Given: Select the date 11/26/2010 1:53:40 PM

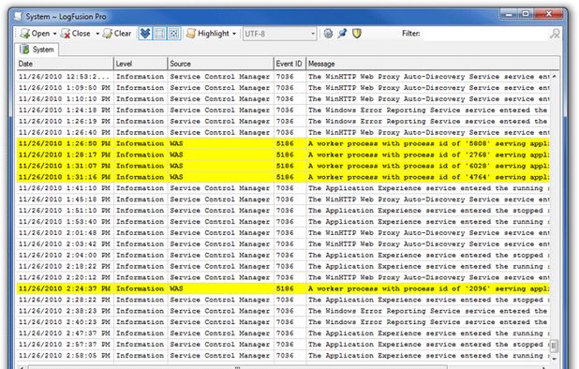Looking at the screenshot, I should (65, 222).
